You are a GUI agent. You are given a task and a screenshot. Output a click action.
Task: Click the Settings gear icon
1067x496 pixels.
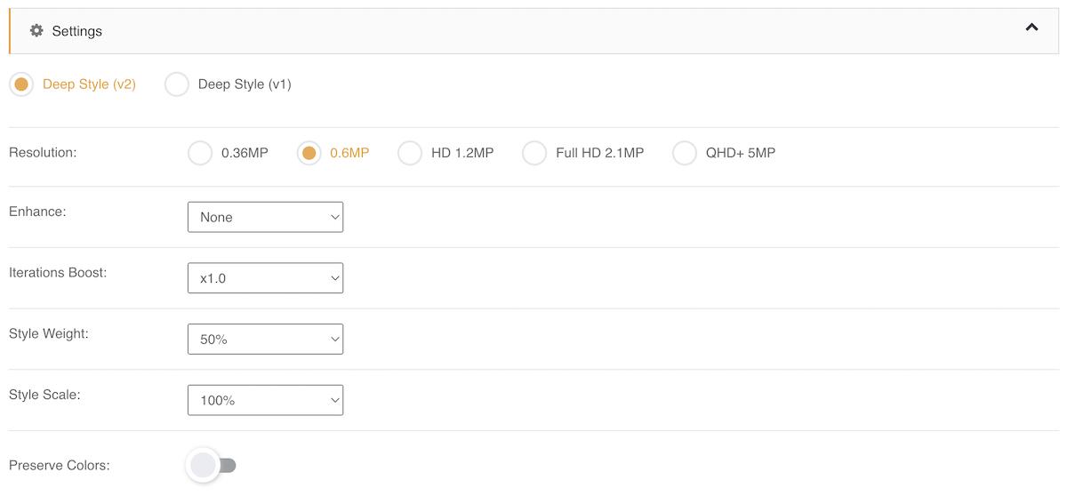(x=36, y=31)
